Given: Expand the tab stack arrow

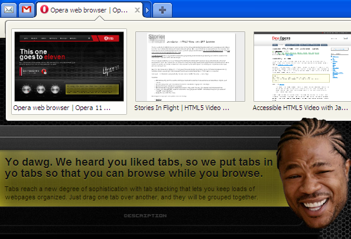Looking at the screenshot, I should 147,10.
